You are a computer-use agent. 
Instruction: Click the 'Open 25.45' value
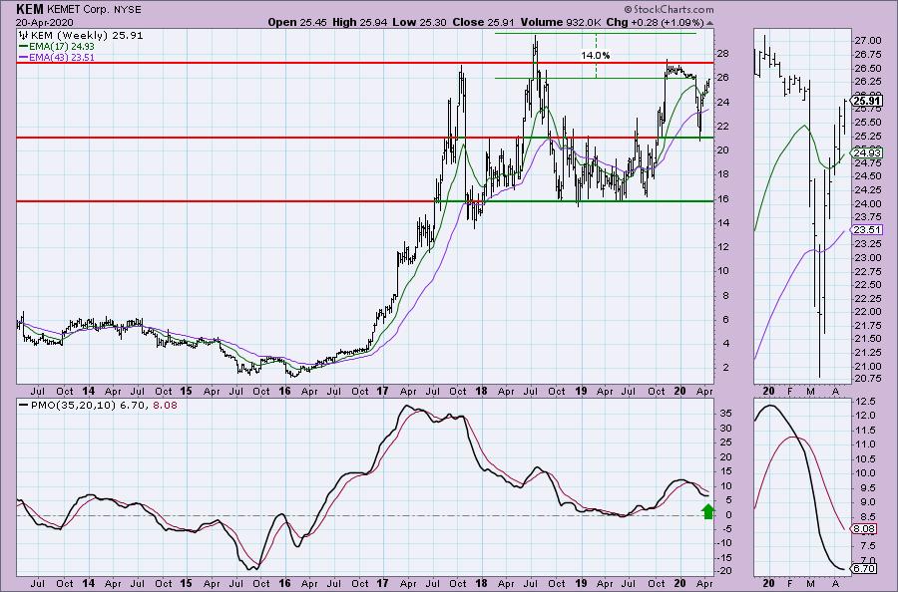coord(297,23)
